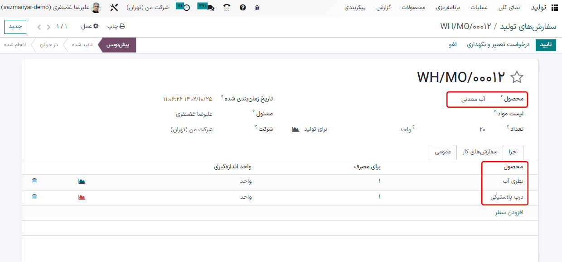Sort by the برای مصرف column header

[367, 167]
